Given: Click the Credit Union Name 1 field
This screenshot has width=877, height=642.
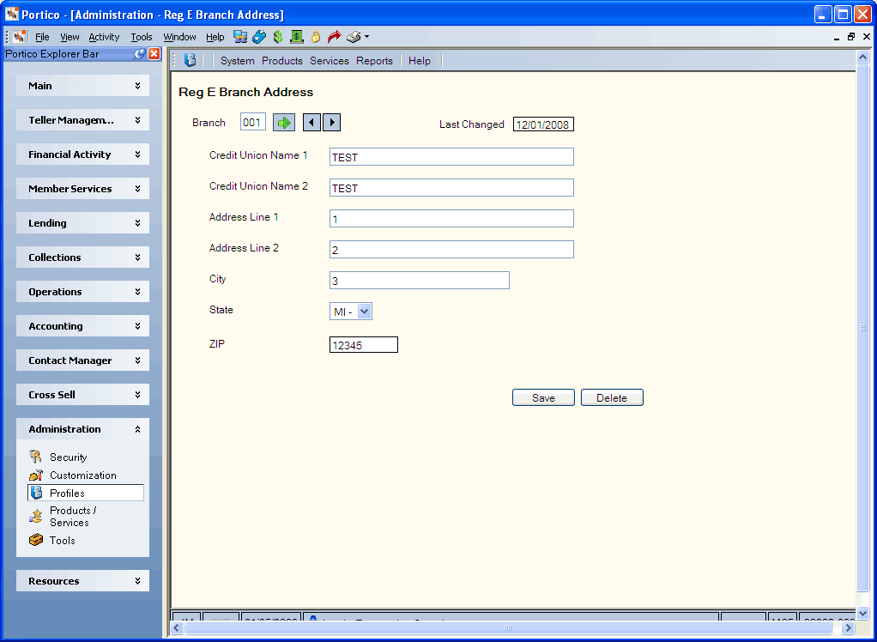Looking at the screenshot, I should click(x=451, y=156).
